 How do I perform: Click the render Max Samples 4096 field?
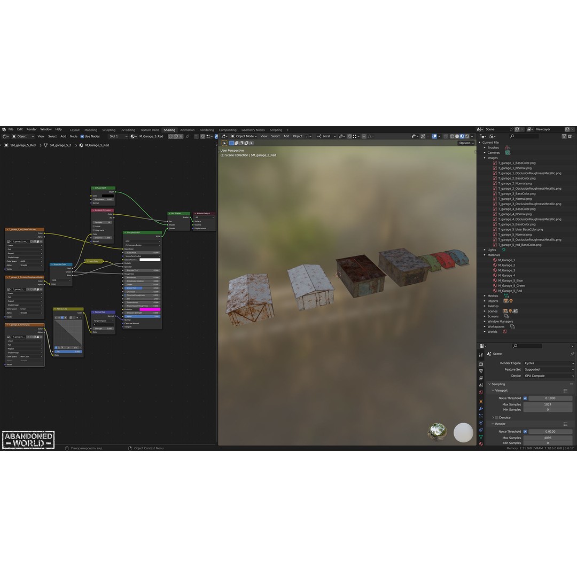coord(548,438)
